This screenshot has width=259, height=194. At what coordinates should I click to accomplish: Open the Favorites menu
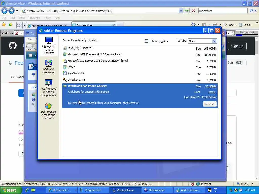[x=34, y=18]
